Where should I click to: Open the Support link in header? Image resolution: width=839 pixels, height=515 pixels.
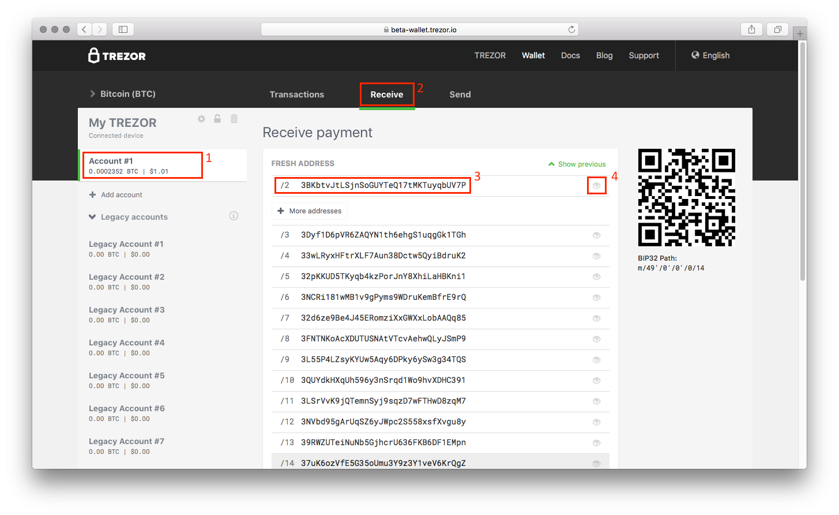pos(644,55)
